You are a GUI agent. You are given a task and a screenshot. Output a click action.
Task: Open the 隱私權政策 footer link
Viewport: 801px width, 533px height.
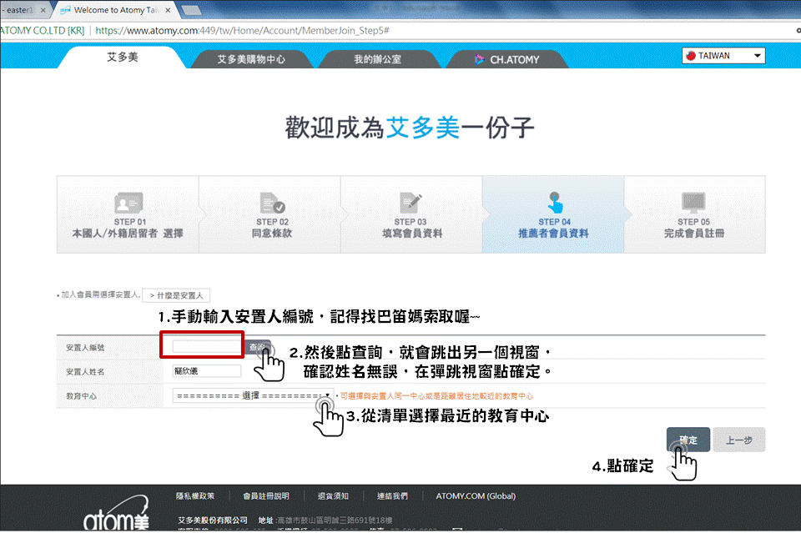pos(195,495)
